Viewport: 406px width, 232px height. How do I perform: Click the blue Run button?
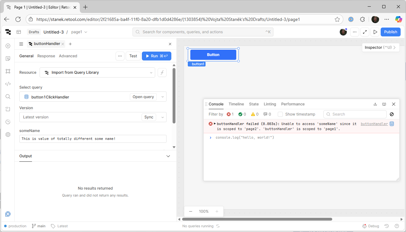pyautogui.click(x=156, y=56)
